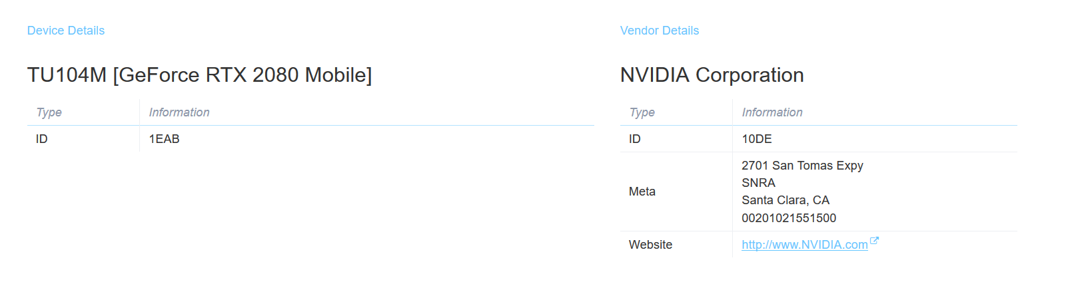Click the Type column header in vendor table

tap(642, 112)
